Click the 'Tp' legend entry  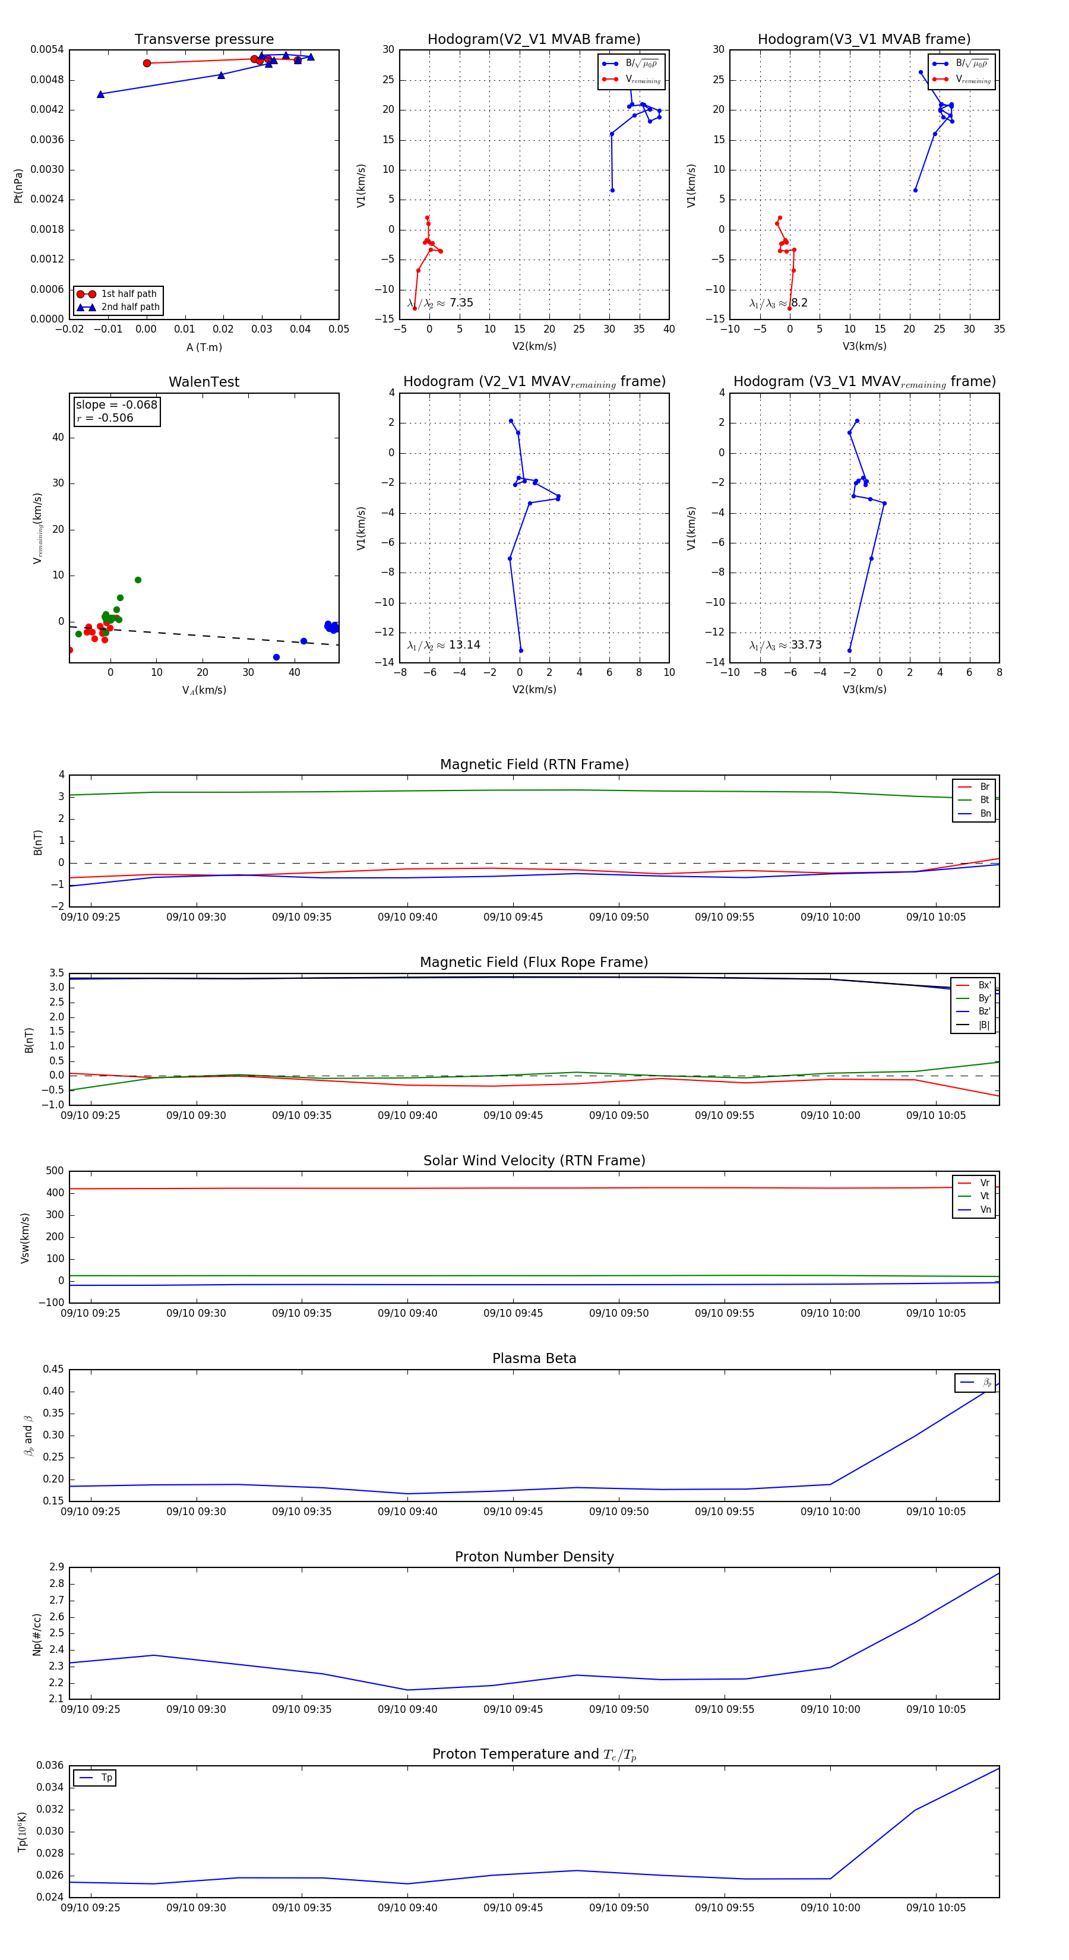click(95, 1778)
